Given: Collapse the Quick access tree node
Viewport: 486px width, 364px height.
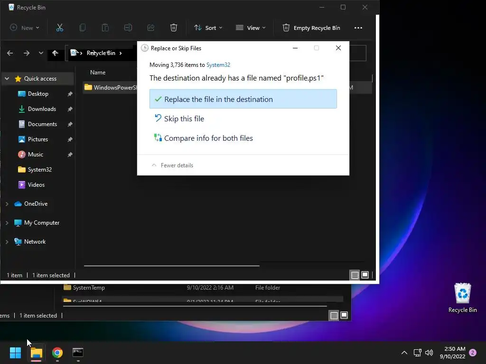Looking at the screenshot, I should 7,79.
